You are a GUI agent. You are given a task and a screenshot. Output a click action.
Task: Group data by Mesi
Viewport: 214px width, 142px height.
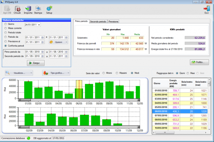(188, 73)
